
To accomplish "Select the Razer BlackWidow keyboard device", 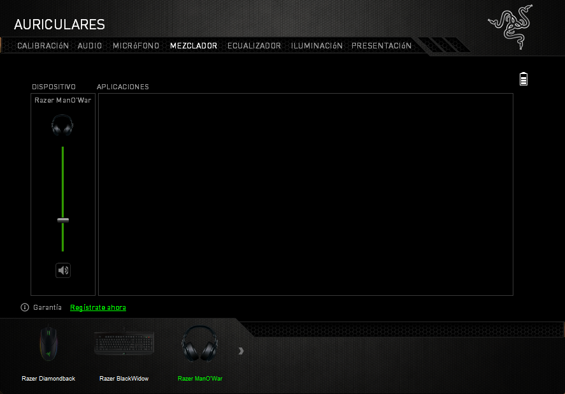I will pos(124,343).
